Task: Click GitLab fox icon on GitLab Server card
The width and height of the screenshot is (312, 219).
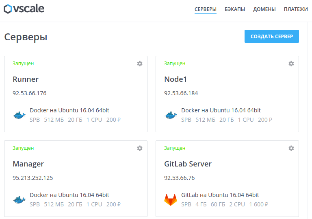Action: point(171,199)
